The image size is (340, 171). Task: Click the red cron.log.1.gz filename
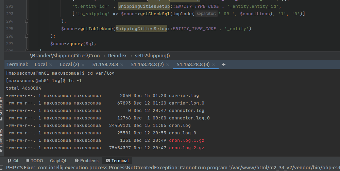[186, 140]
